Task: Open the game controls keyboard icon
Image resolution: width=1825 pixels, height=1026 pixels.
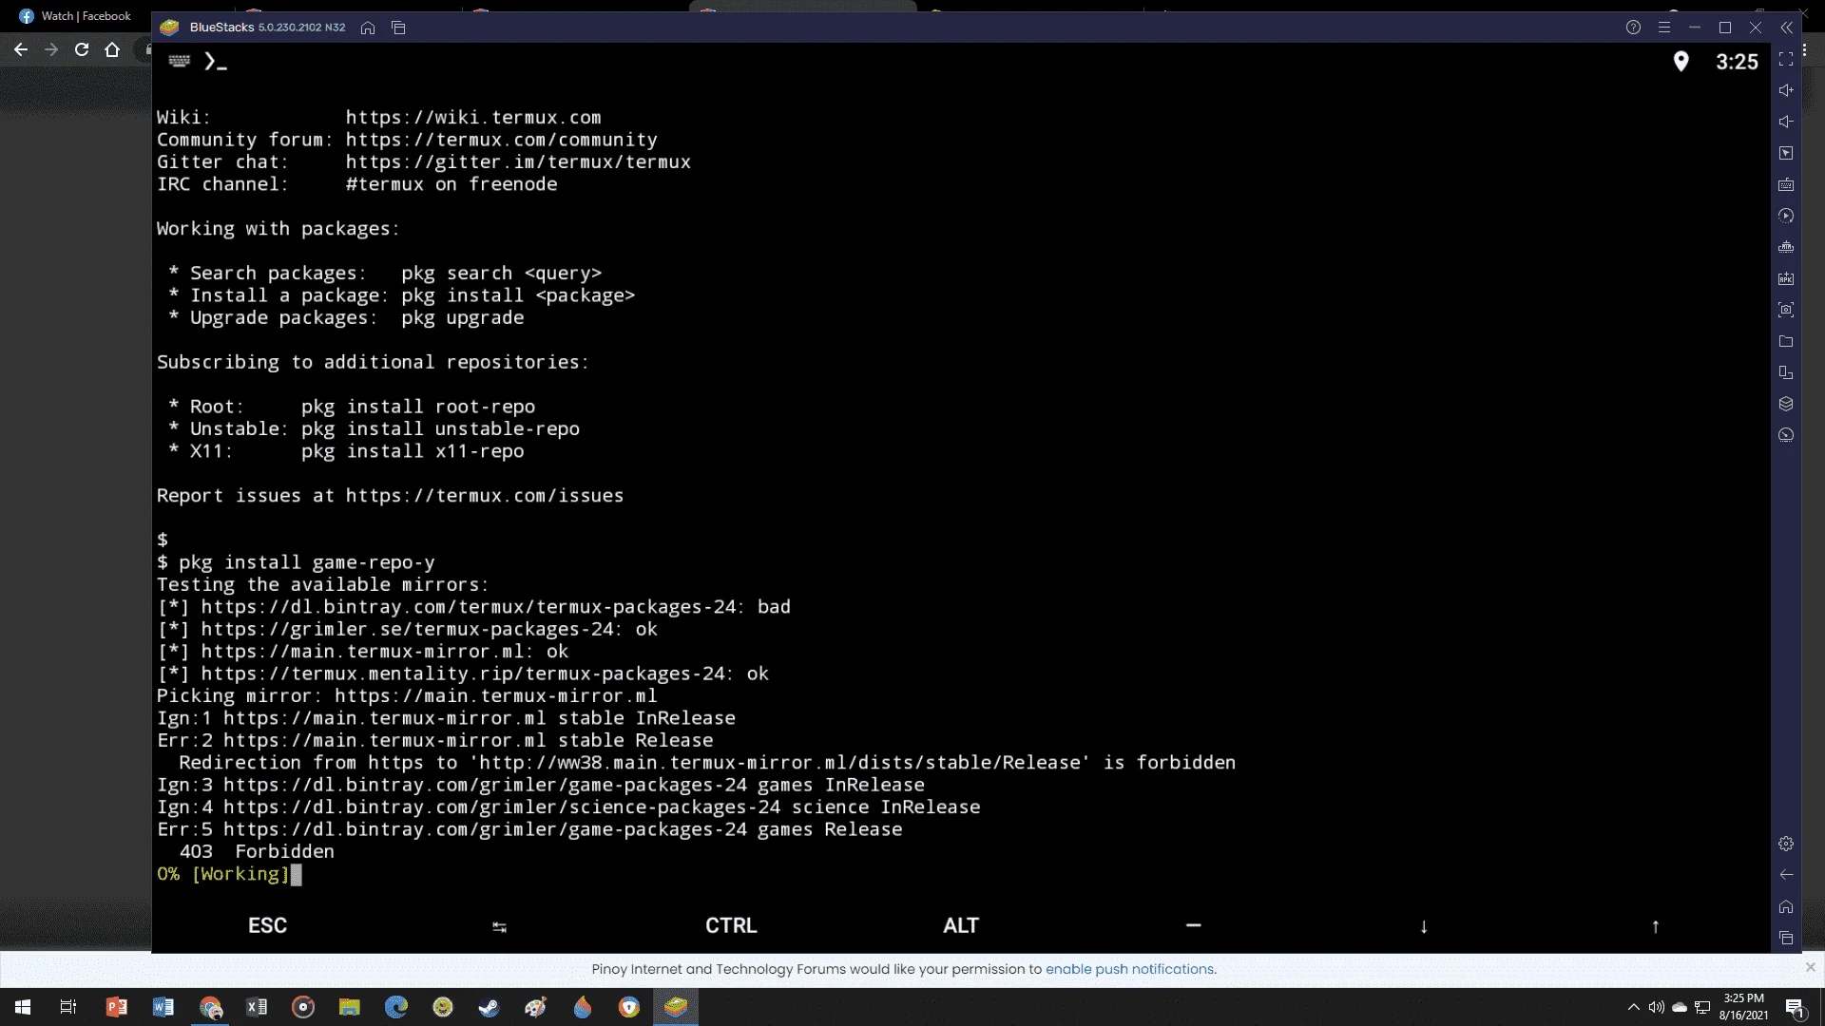Action: click(1786, 184)
